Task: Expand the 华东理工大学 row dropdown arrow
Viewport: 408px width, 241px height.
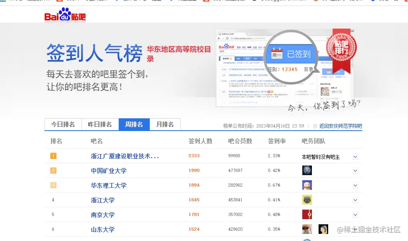Action: click(355, 185)
